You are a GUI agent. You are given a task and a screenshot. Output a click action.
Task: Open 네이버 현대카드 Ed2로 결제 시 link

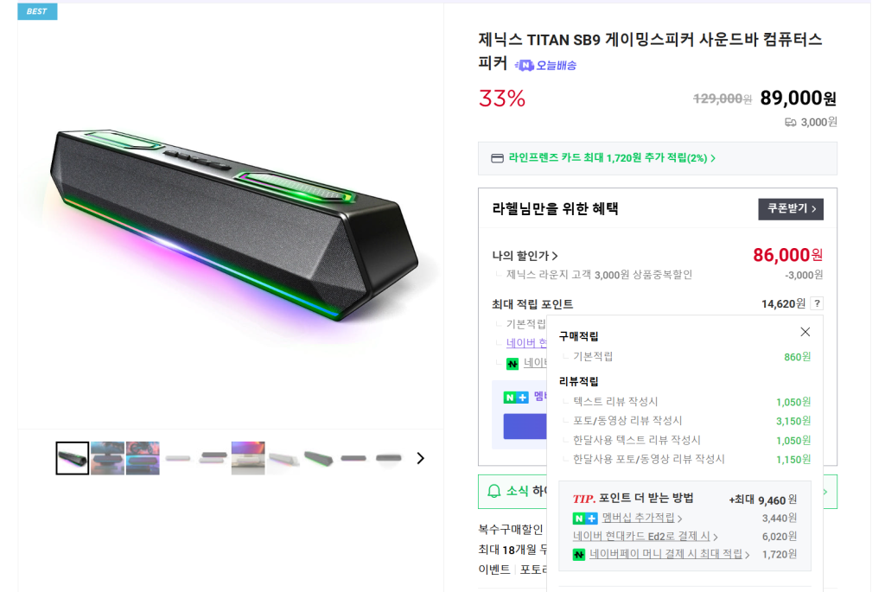645,536
